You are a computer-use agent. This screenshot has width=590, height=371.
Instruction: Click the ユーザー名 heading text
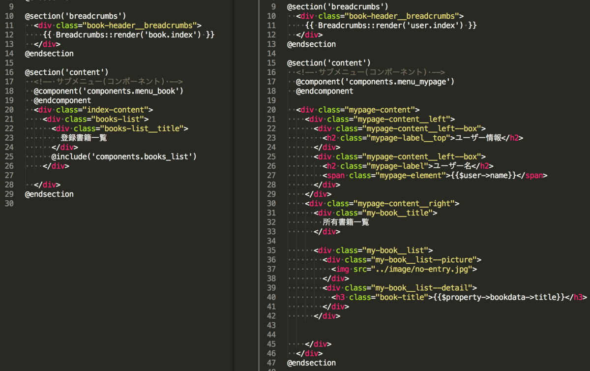452,166
